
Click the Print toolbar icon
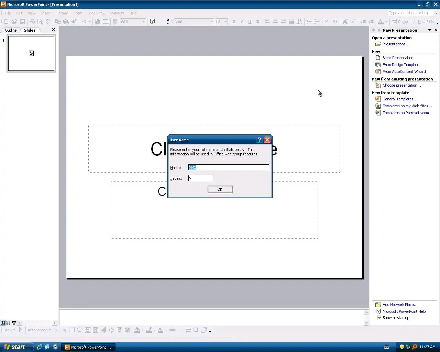[x=32, y=22]
